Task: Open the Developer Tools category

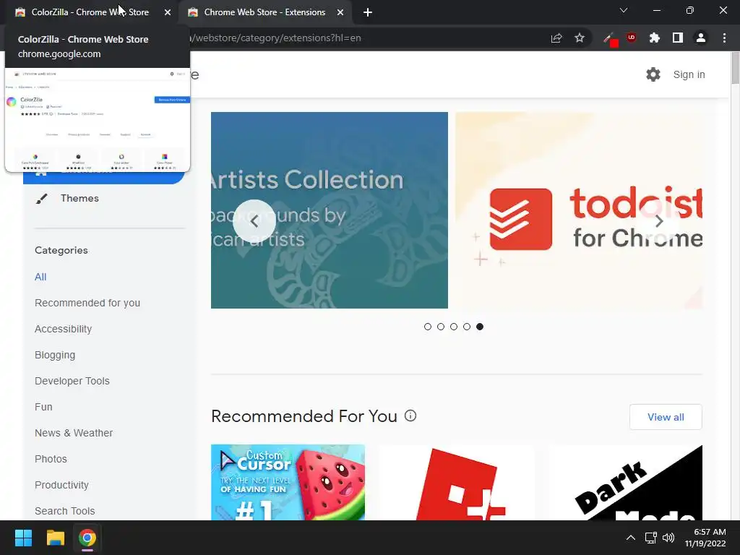Action: (x=72, y=381)
